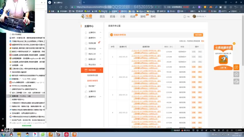
Task: Open the Douyu logo homepage
Action: [x=87, y=16]
